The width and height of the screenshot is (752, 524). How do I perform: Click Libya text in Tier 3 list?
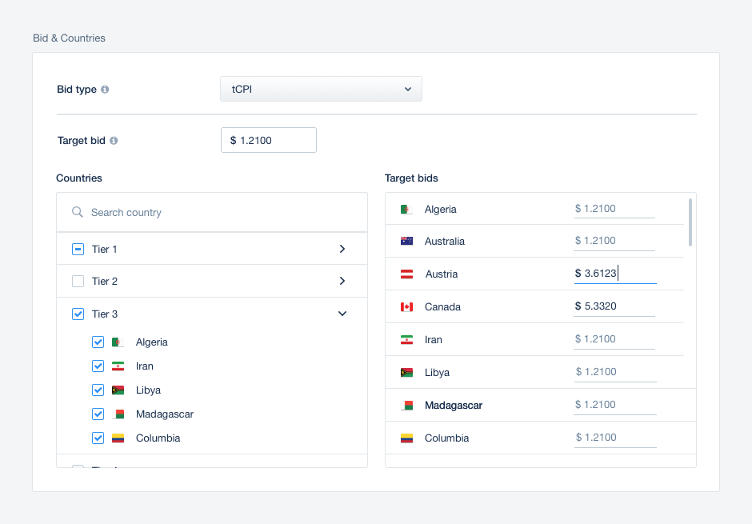coord(148,390)
